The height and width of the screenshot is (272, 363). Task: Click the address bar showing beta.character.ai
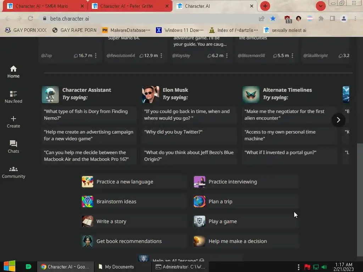click(x=148, y=19)
